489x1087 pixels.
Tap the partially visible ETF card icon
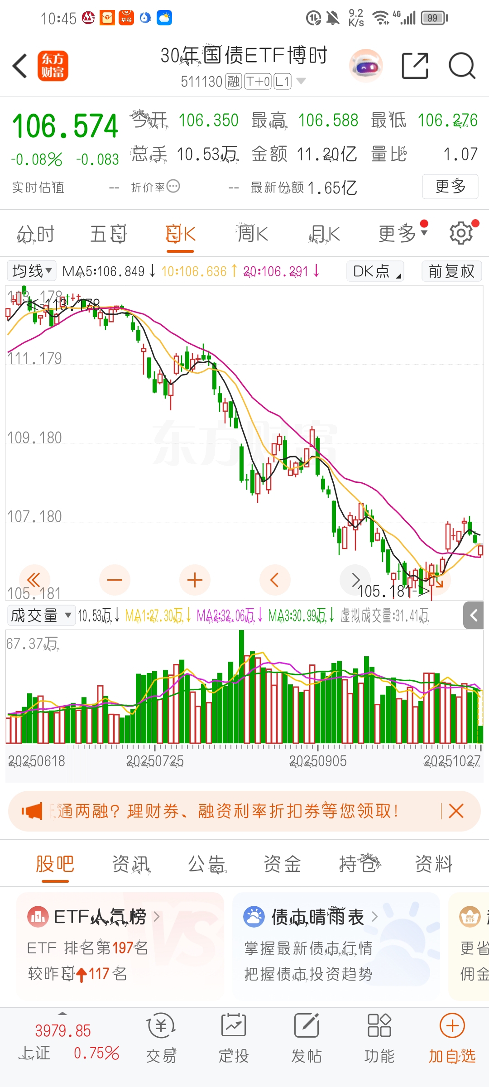click(x=470, y=917)
